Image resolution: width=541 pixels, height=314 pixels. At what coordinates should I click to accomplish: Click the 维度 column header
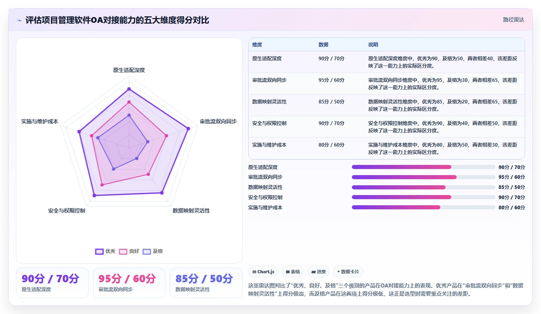coord(257,44)
